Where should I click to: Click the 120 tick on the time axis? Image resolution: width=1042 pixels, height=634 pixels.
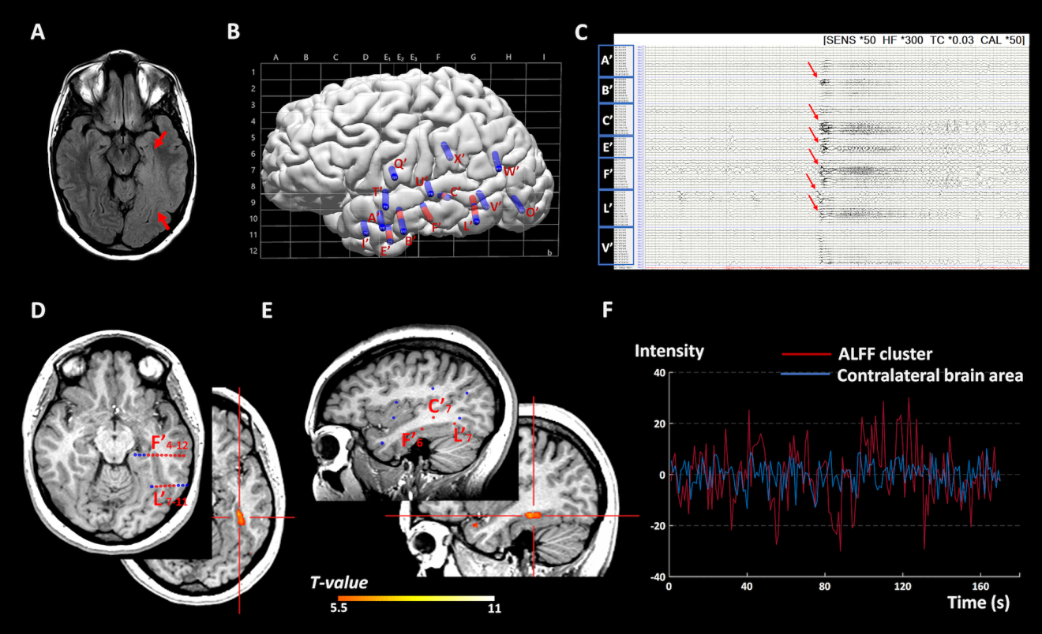coord(903,587)
